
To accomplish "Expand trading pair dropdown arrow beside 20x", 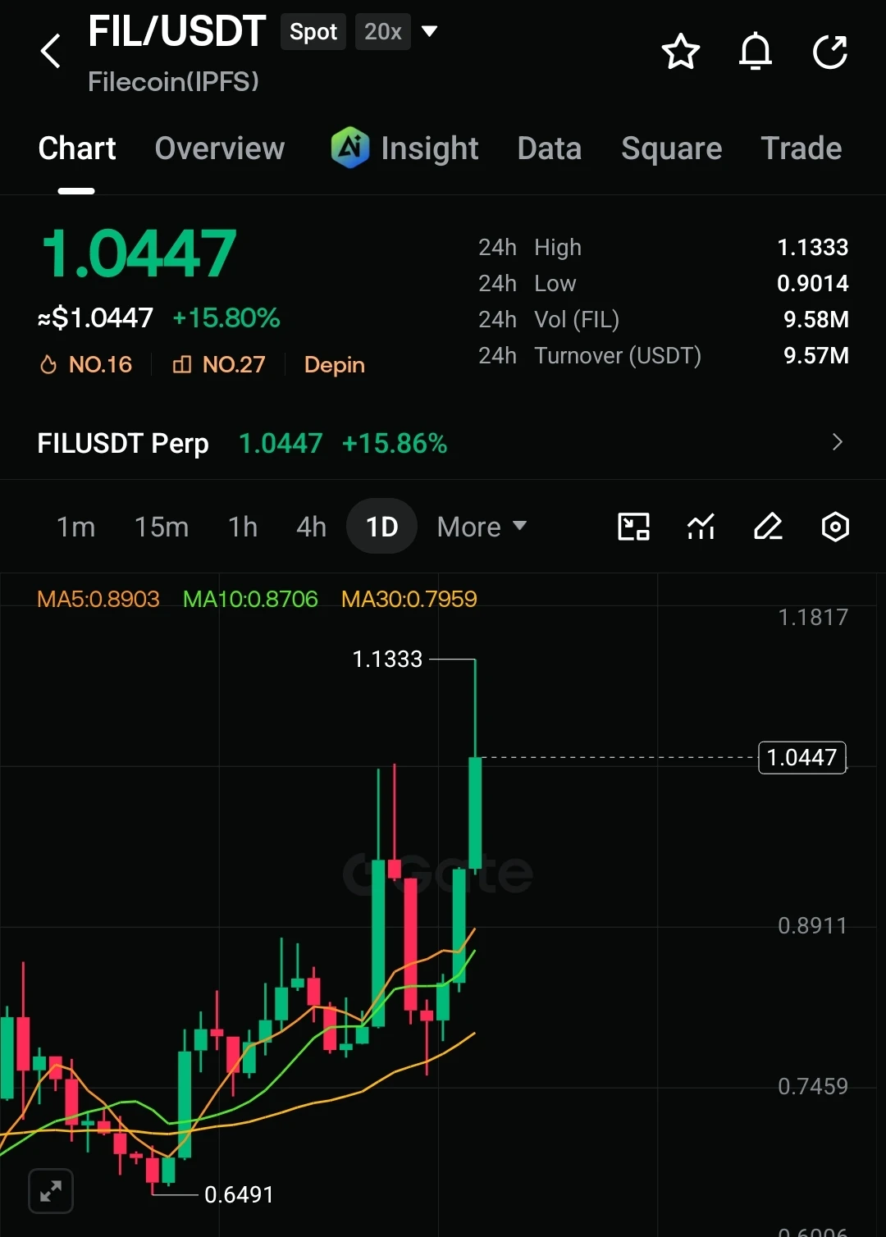I will click(429, 31).
